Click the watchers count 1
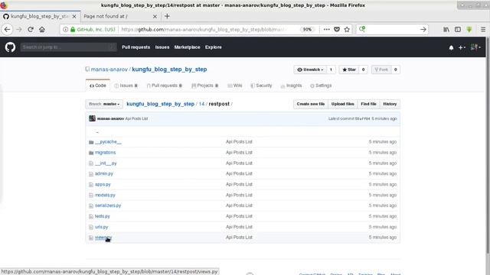490x275 pixels. [331, 70]
